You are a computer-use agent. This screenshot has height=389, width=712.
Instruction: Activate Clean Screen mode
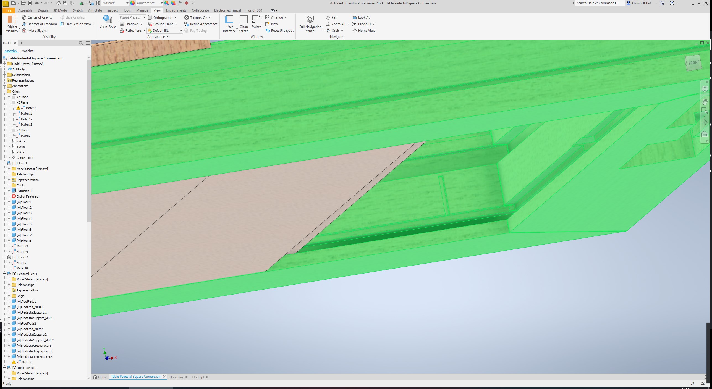(x=244, y=24)
